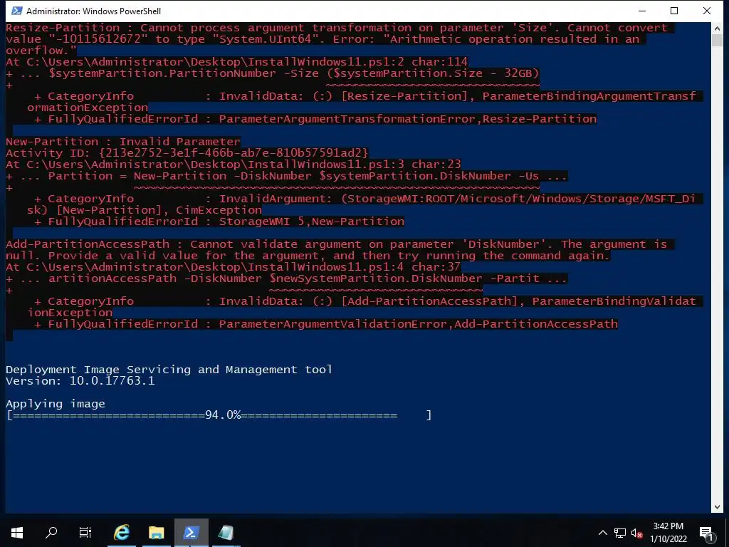
Task: Click the 'InstallWindows11.ps1:2 char:114' line
Action: 236,62
